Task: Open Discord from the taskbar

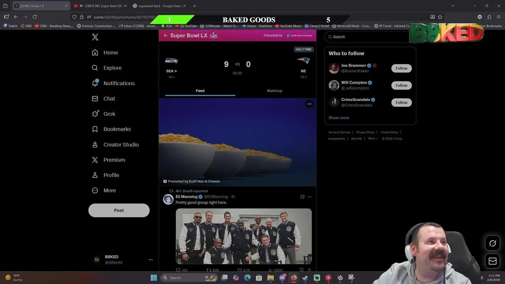Action: click(282, 278)
